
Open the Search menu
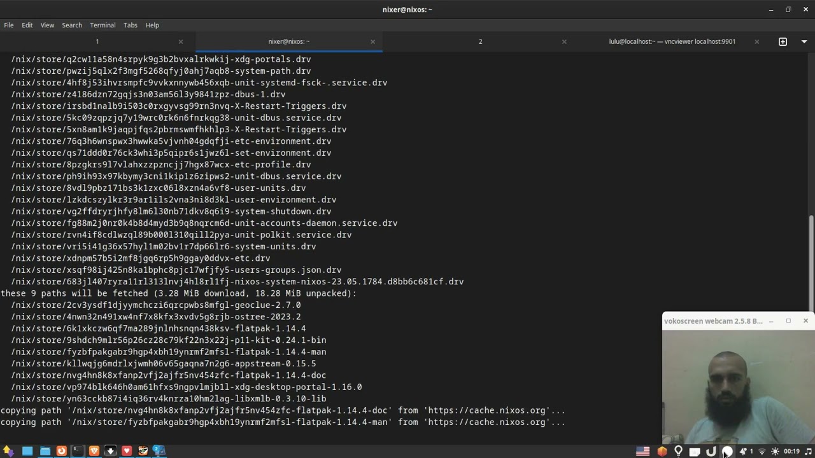pyautogui.click(x=72, y=25)
